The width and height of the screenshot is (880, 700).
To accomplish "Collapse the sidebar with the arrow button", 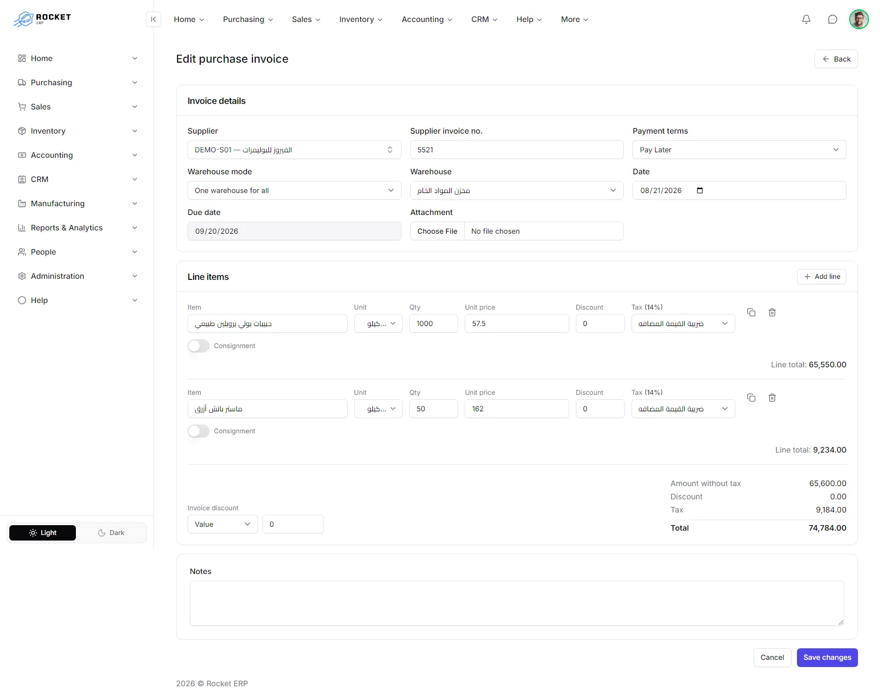I will click(153, 19).
